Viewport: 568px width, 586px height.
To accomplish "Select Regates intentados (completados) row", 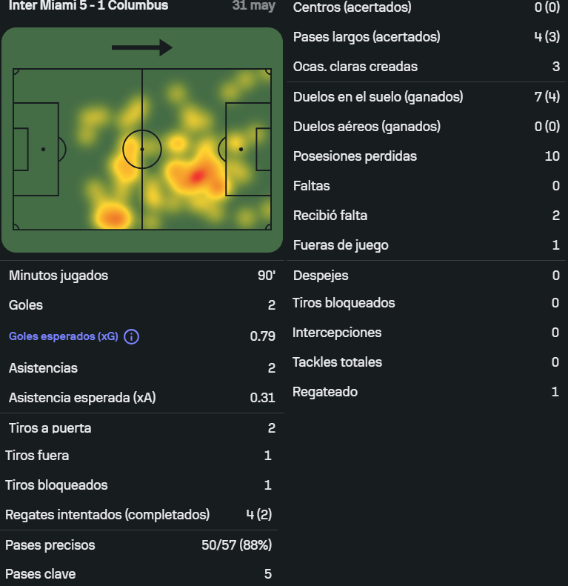I will [138, 515].
